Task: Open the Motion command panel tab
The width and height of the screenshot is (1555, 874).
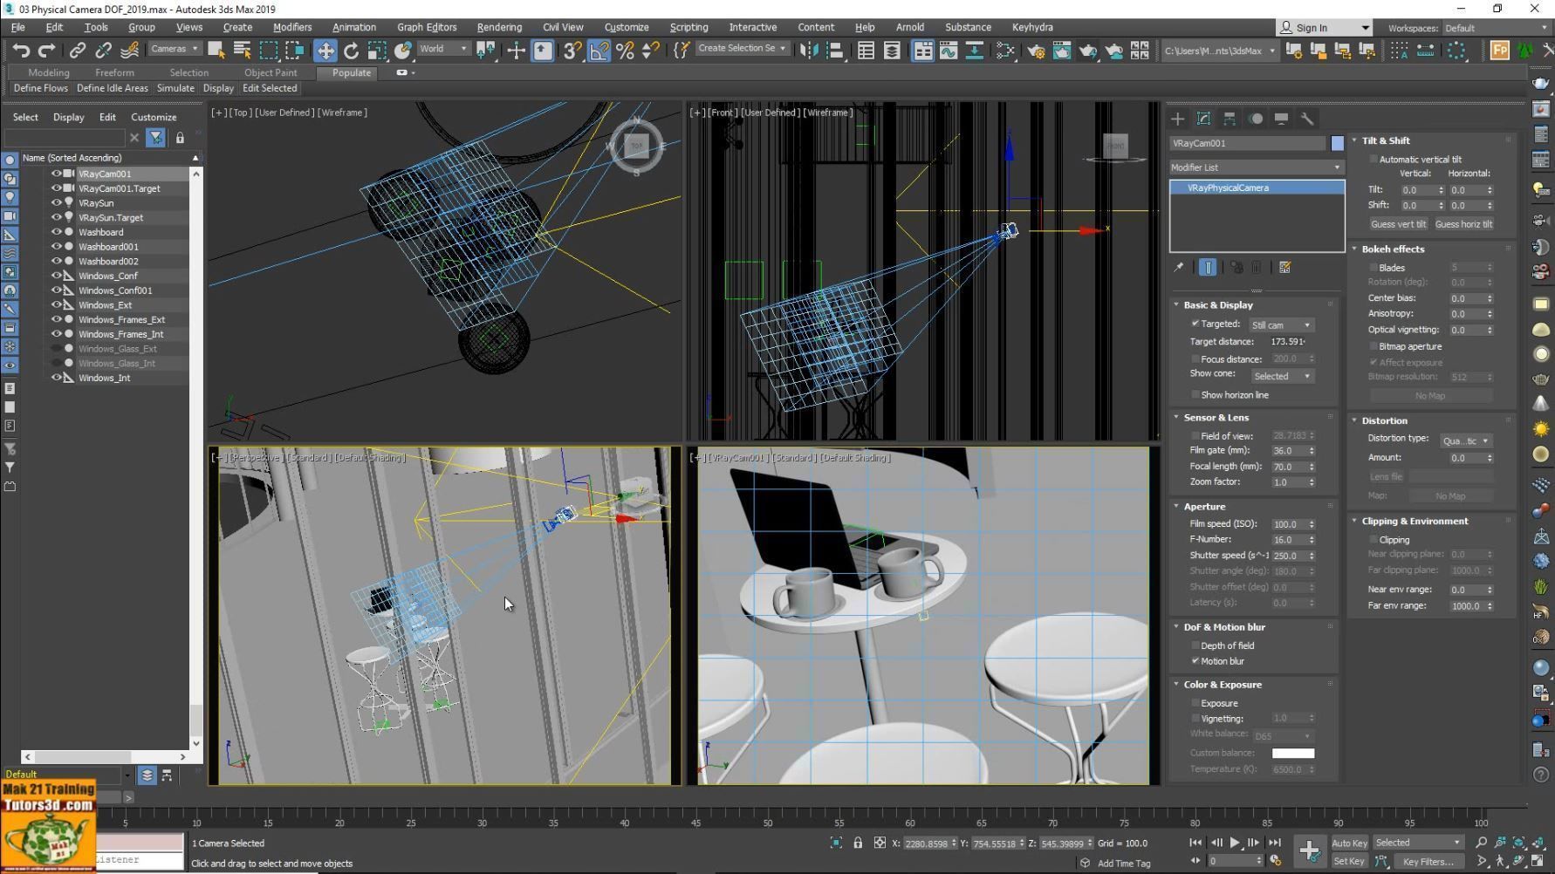Action: coord(1256,119)
